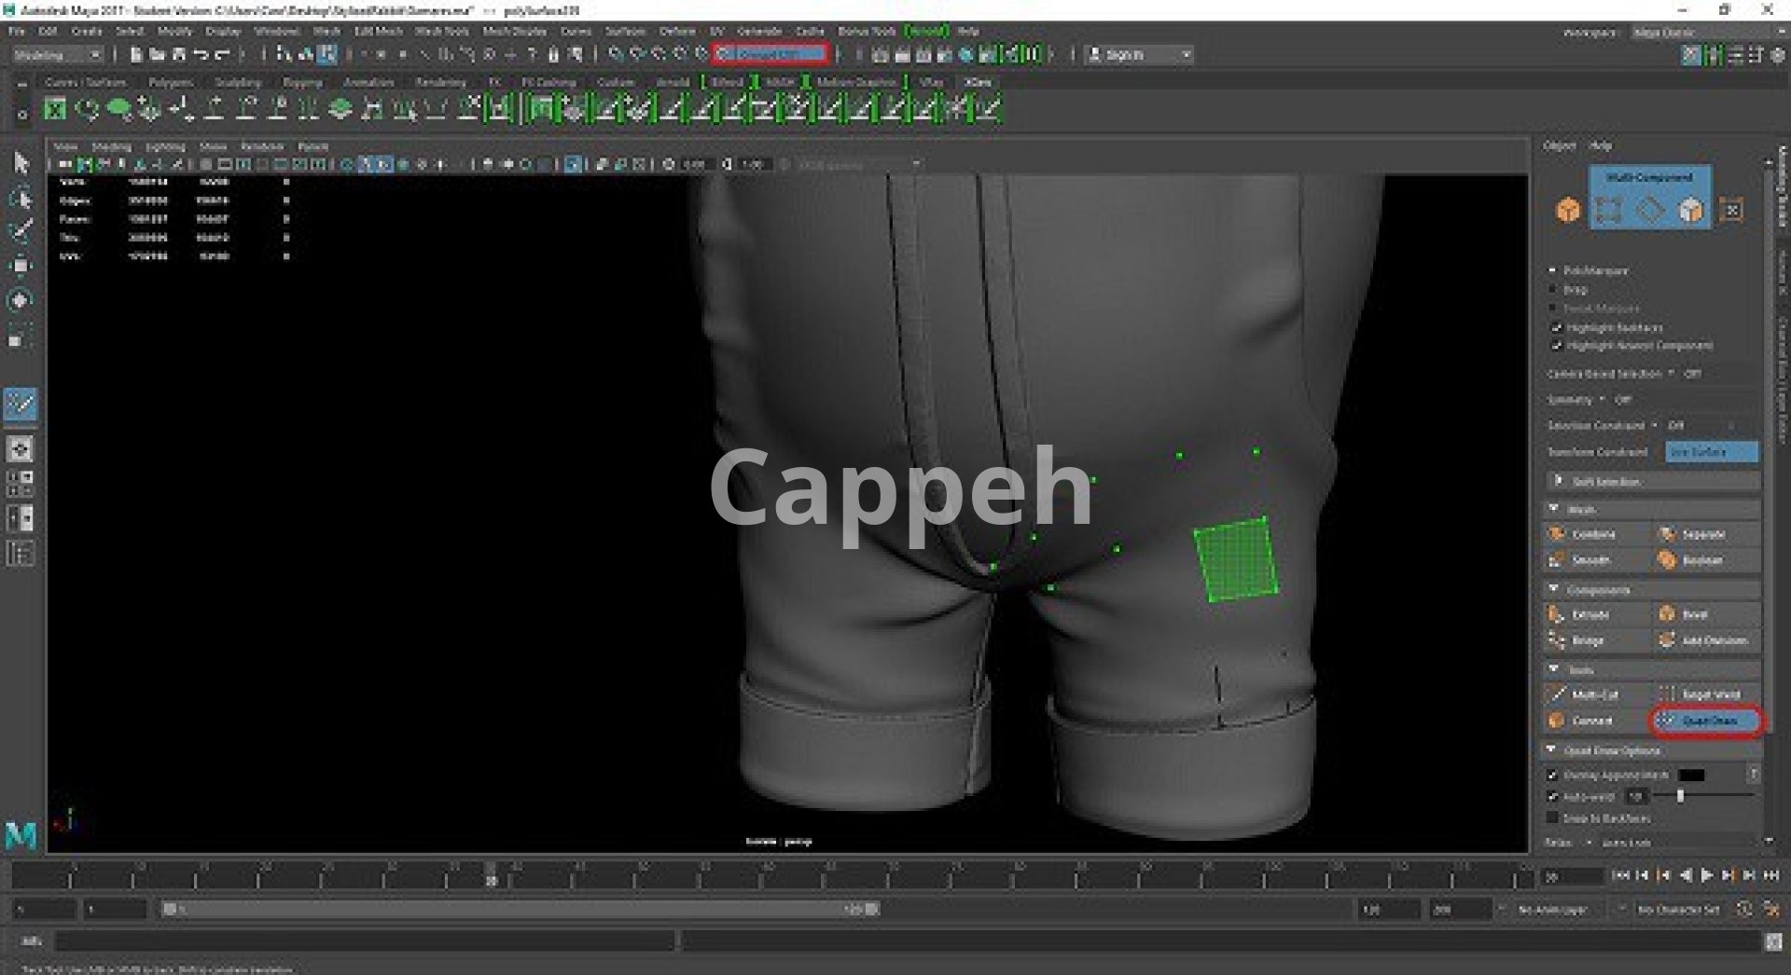Image resolution: width=1791 pixels, height=975 pixels.
Task: Switch to the Sculpting shelf tab
Action: tap(238, 82)
